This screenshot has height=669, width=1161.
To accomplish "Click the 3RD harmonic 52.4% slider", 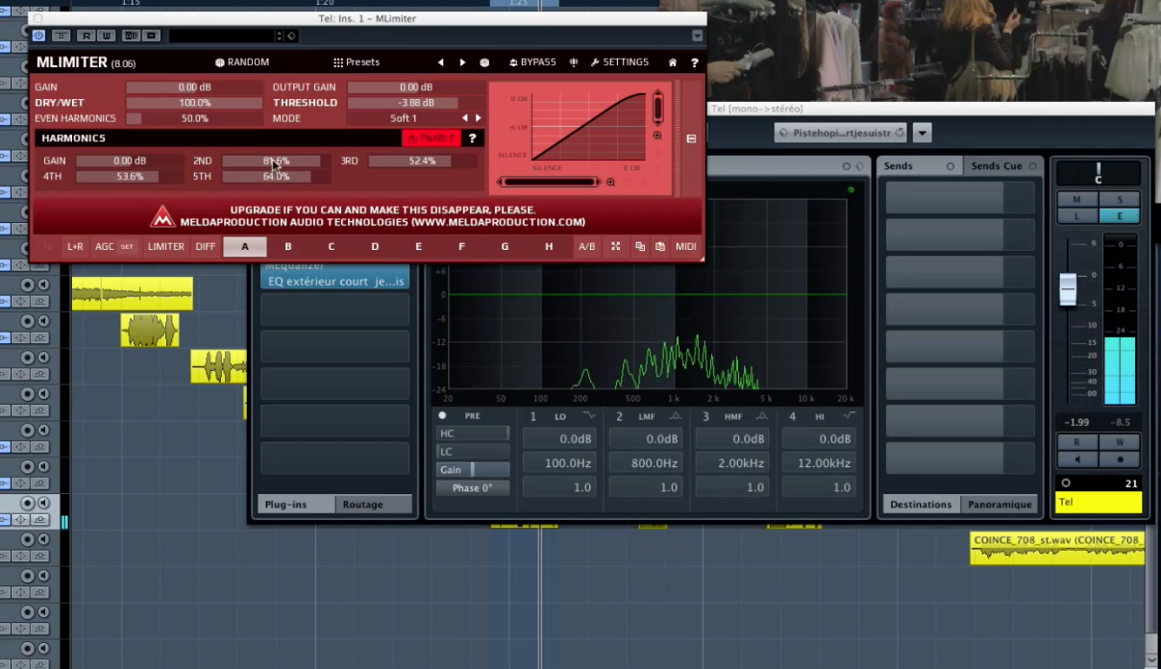I will tap(423, 161).
